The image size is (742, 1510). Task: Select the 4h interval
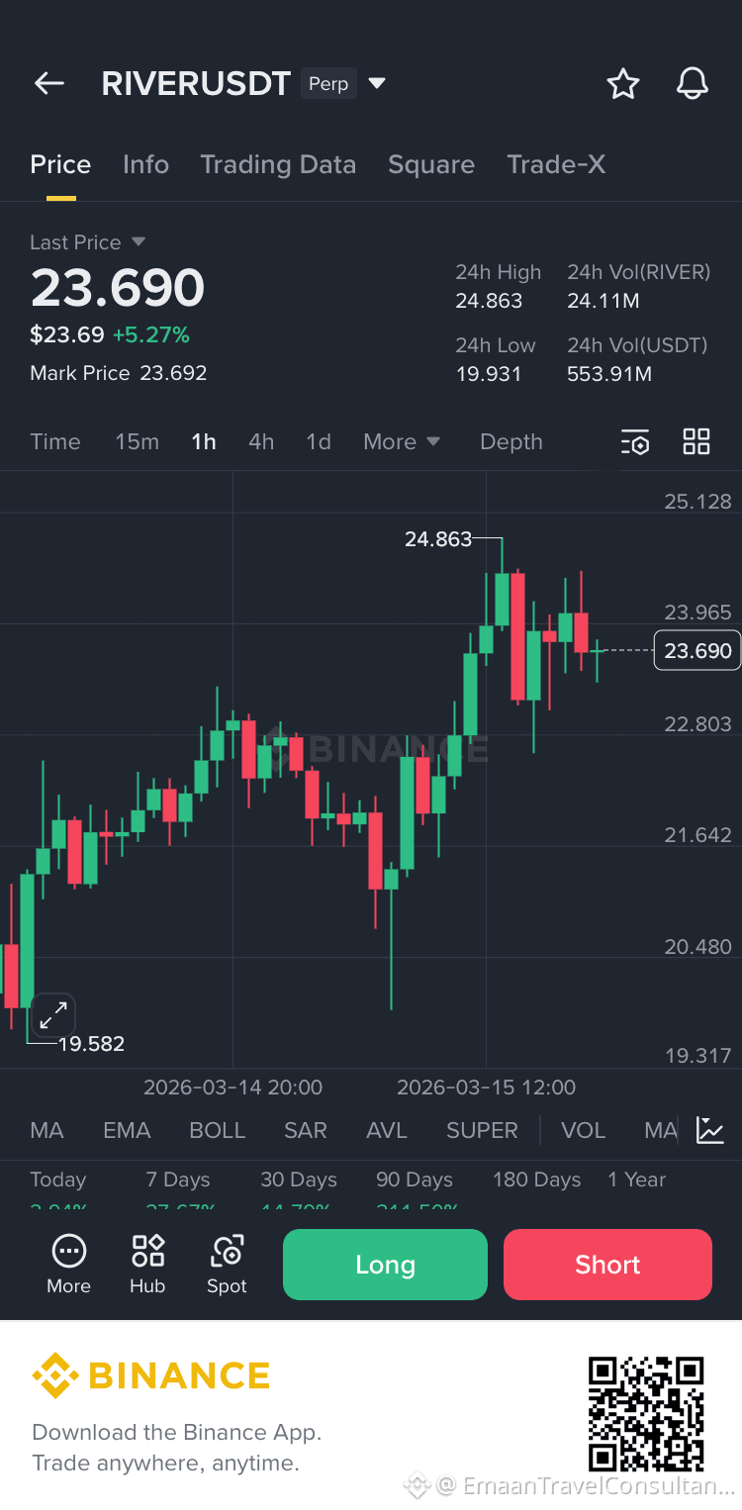261,442
